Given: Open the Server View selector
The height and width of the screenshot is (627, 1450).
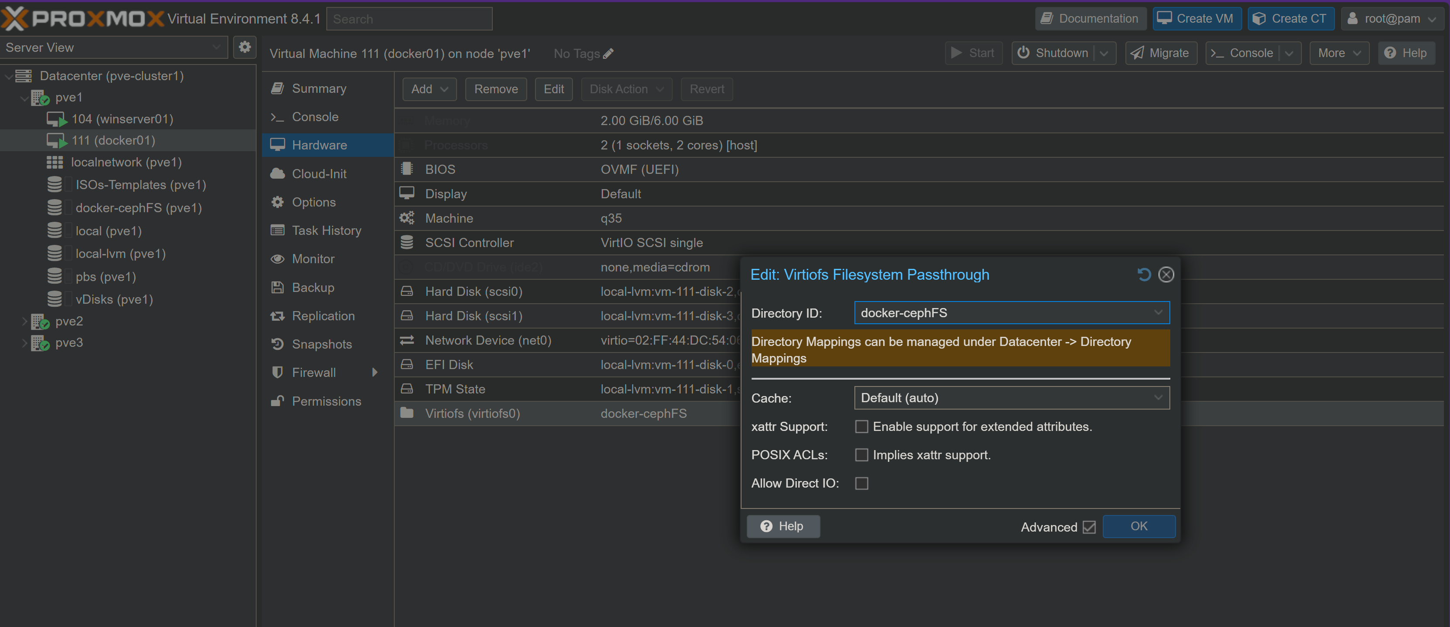Looking at the screenshot, I should click(114, 47).
